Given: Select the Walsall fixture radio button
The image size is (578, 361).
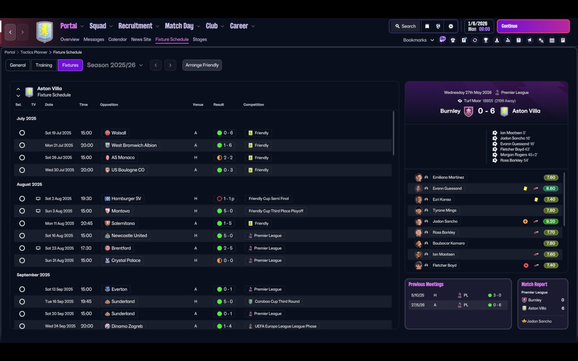Looking at the screenshot, I should tap(22, 133).
